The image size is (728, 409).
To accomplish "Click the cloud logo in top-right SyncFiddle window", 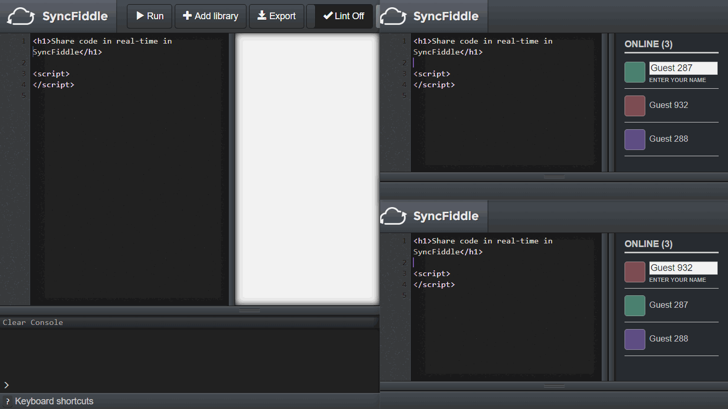I will [x=393, y=16].
